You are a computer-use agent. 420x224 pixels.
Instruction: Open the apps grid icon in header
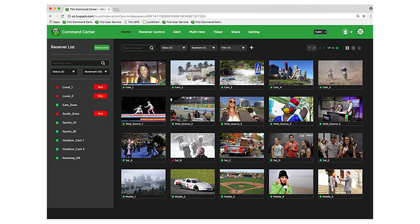point(360,32)
